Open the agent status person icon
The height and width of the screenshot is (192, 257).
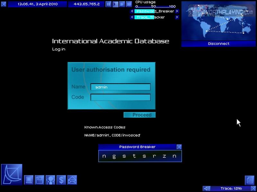tap(50, 180)
